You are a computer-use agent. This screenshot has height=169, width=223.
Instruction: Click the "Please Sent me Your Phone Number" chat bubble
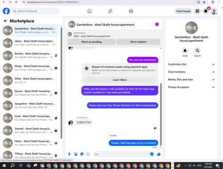(123, 105)
